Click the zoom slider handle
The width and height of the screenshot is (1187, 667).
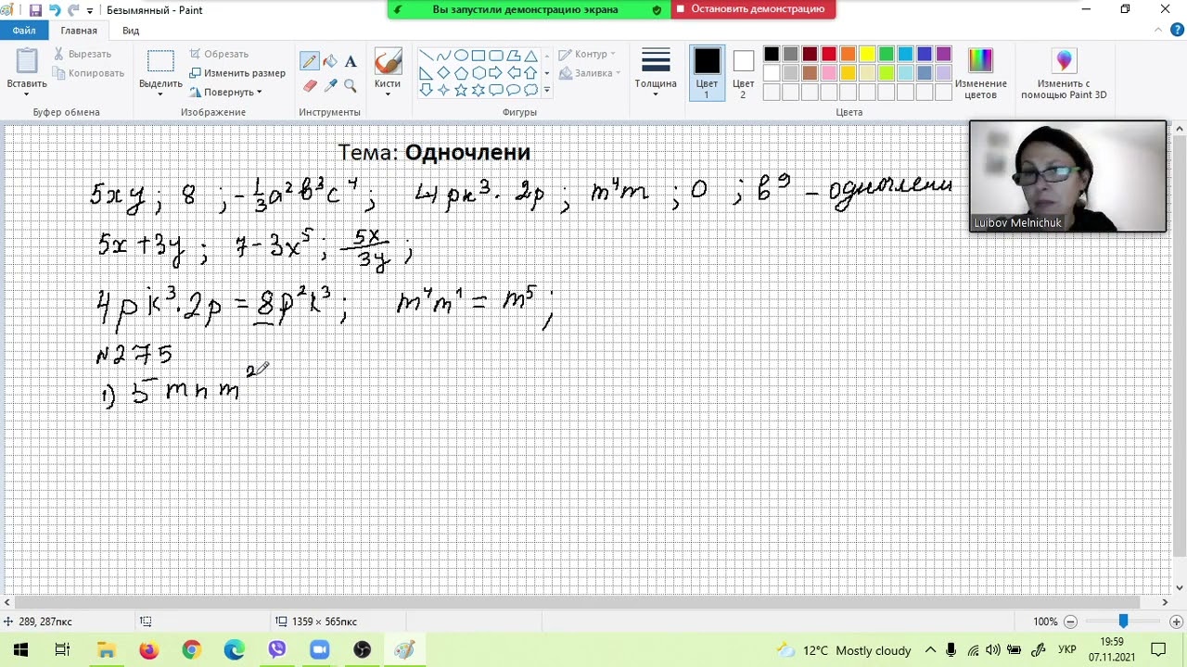(x=1123, y=622)
